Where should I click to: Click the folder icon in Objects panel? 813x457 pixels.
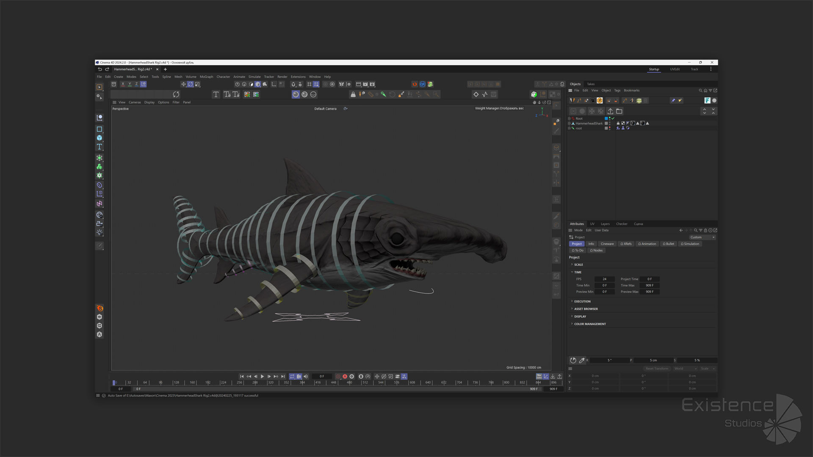point(619,111)
